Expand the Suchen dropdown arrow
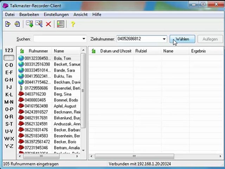This screenshot has width=225, height=169. point(84,39)
